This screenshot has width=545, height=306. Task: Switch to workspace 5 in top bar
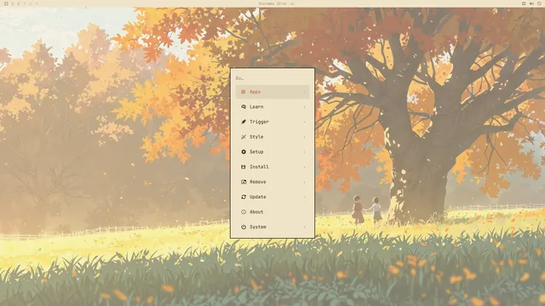(36, 3)
